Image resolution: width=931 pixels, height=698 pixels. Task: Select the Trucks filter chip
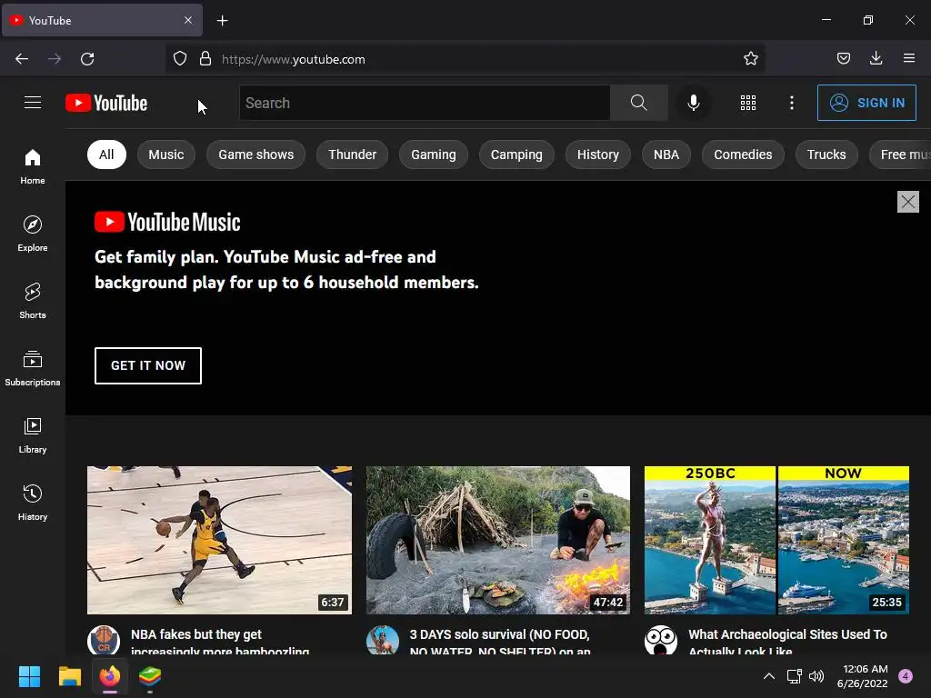coord(826,155)
